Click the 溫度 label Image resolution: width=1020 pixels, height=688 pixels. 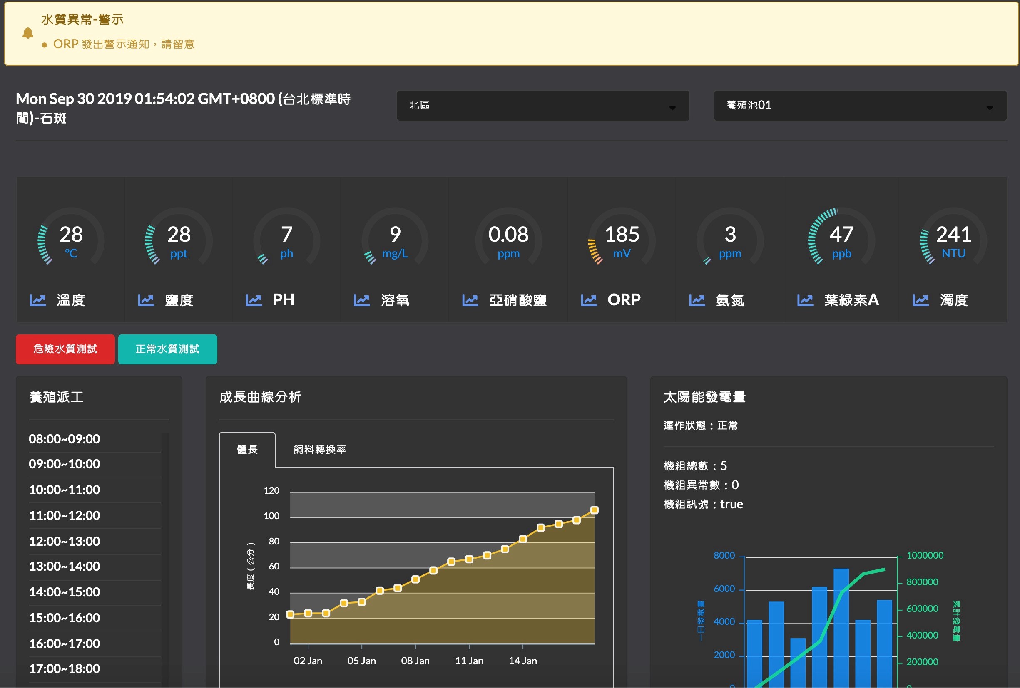click(x=71, y=300)
